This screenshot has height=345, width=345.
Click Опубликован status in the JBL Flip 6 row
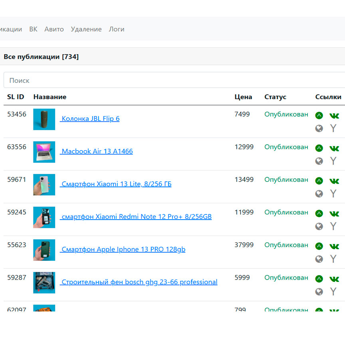(286, 115)
